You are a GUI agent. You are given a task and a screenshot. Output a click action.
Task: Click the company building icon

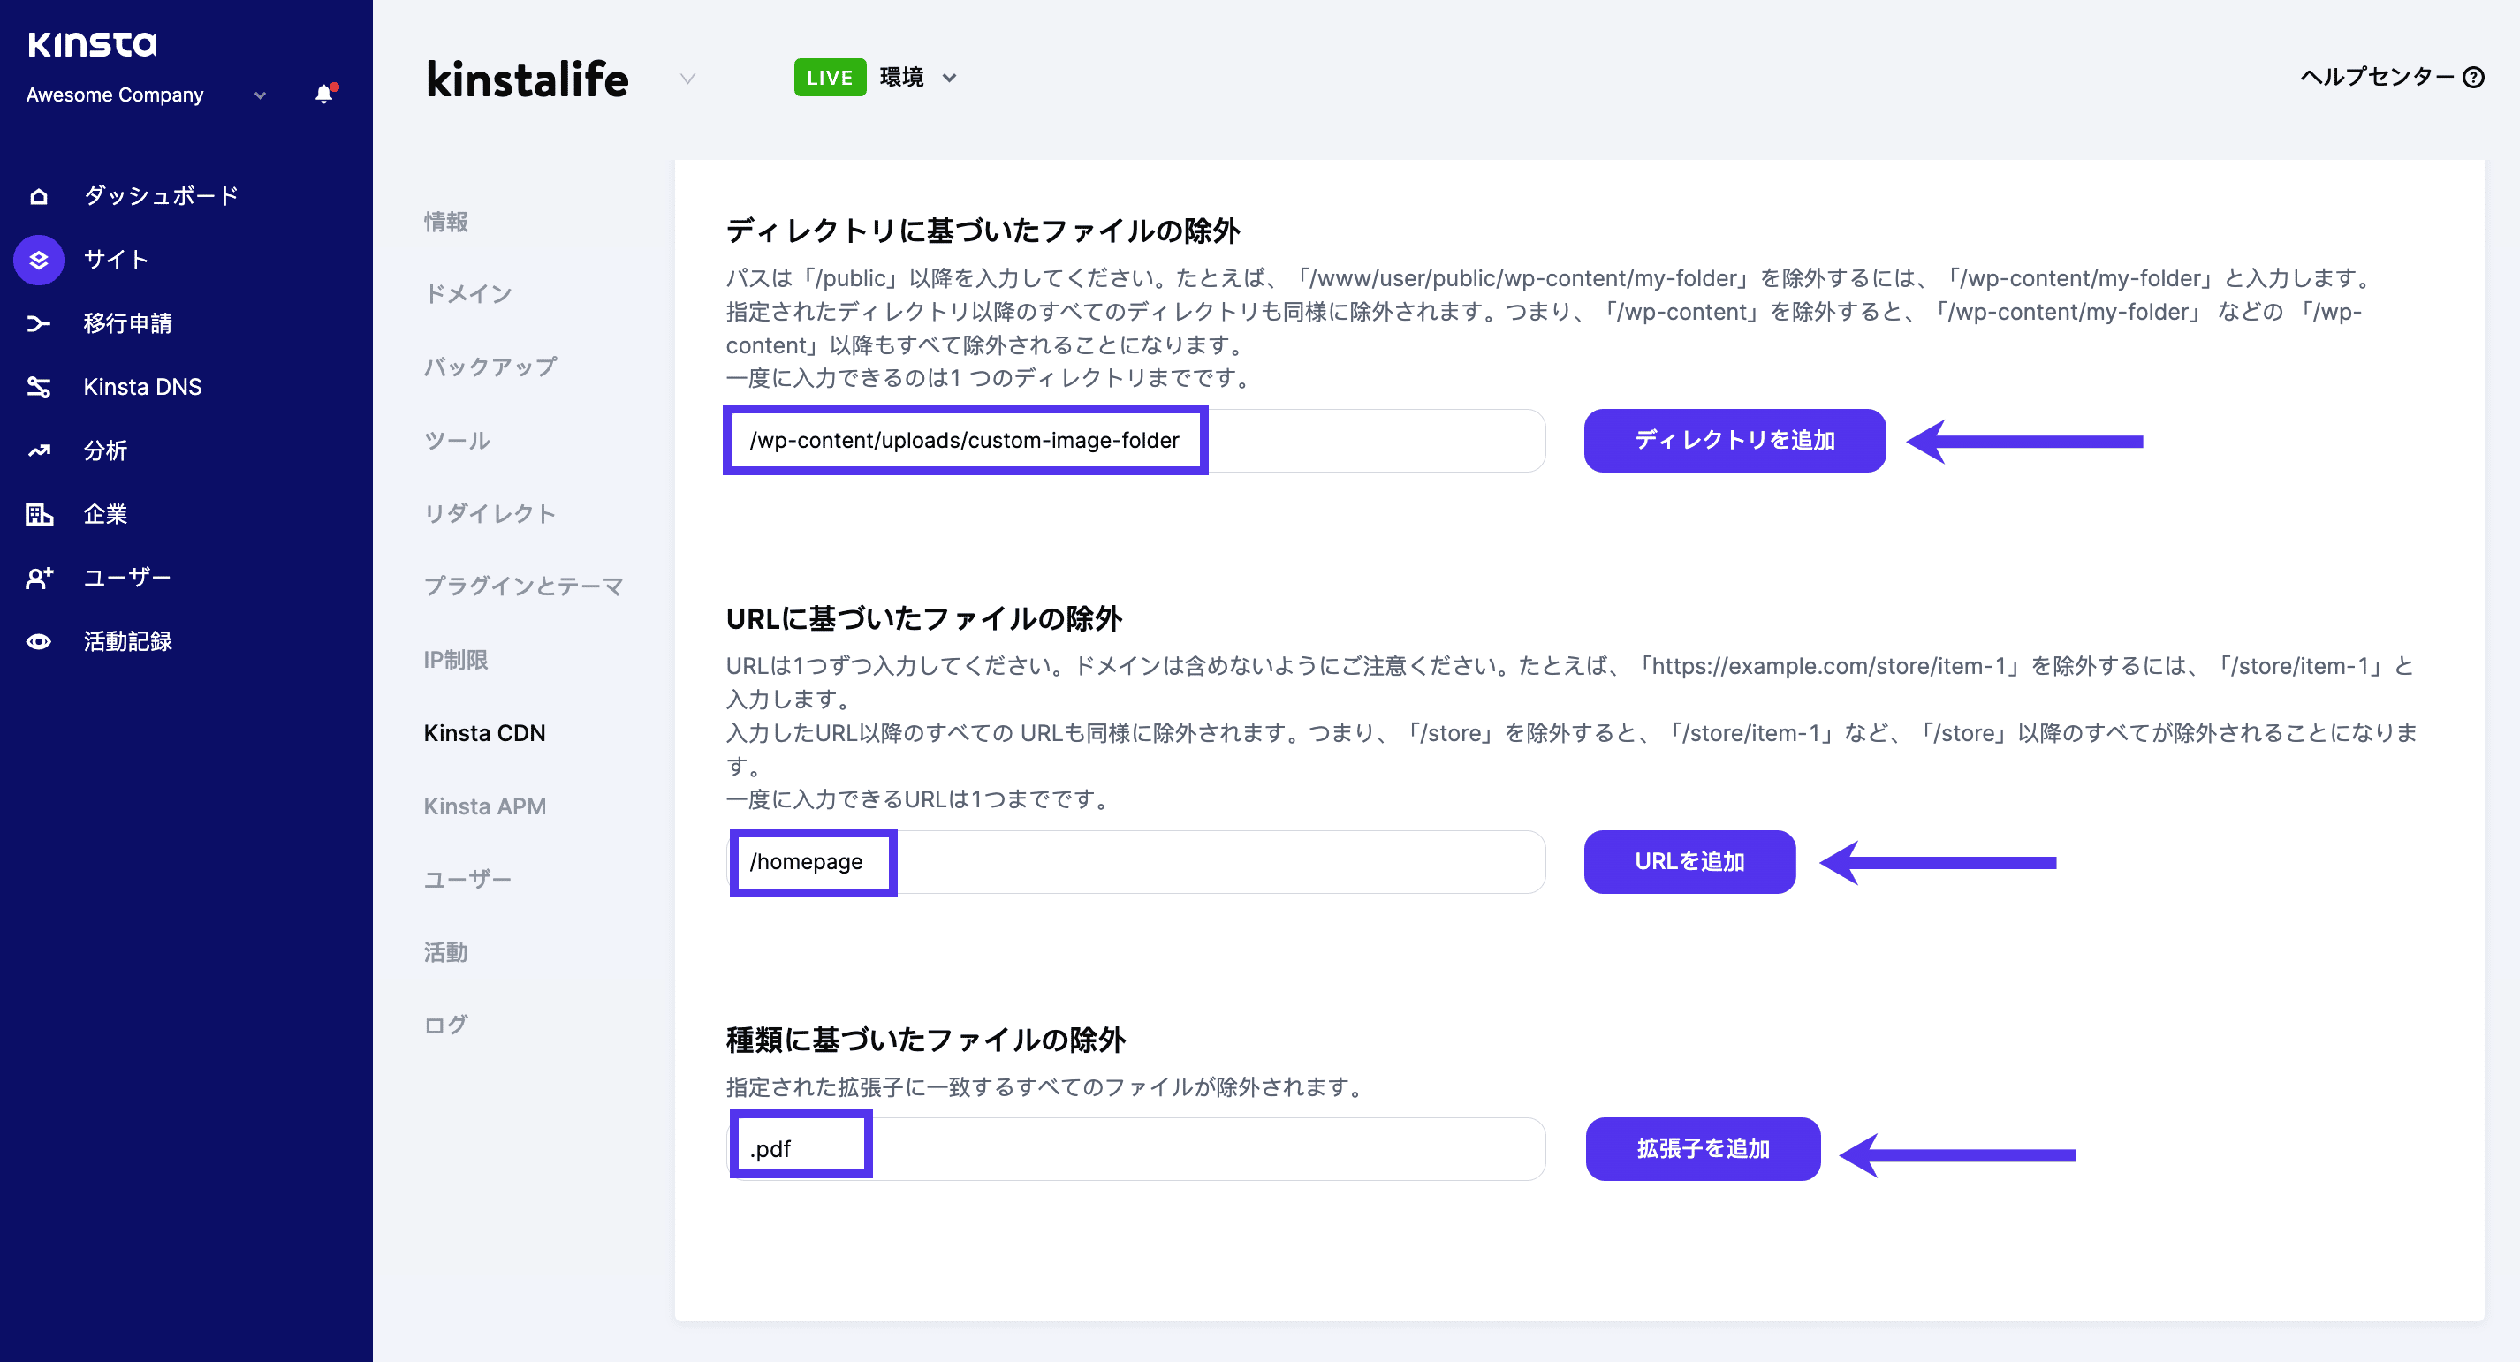point(39,514)
